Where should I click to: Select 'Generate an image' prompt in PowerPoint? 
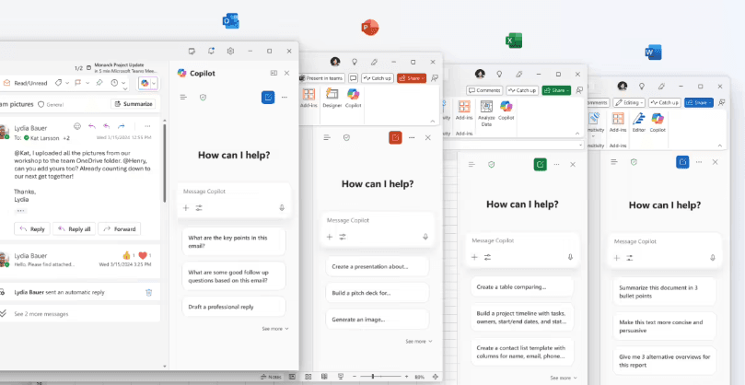(378, 320)
